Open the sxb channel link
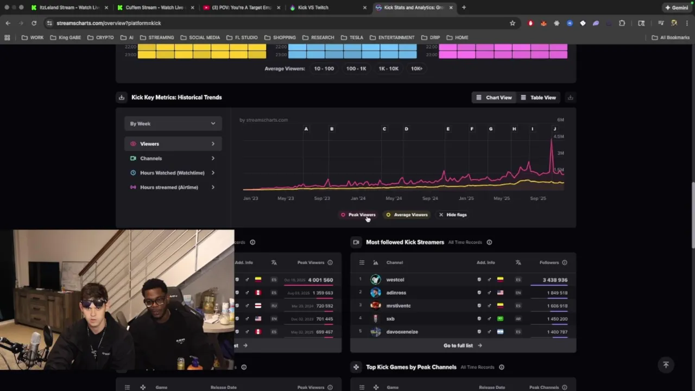 tap(390, 319)
